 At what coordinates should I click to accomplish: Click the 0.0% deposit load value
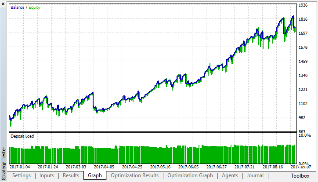point(304,164)
